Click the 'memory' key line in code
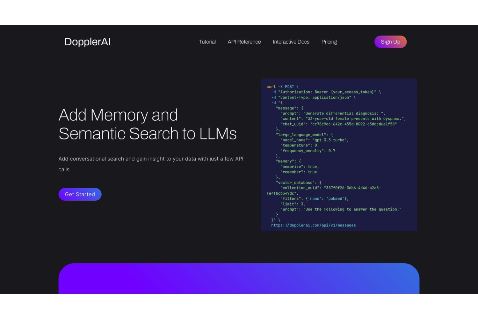The width and height of the screenshot is (478, 319). [x=288, y=161]
